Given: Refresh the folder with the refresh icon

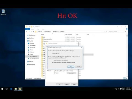Looking at the screenshot, I should coord(106,32).
